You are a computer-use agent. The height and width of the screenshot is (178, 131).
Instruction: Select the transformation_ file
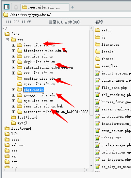[116, 123]
